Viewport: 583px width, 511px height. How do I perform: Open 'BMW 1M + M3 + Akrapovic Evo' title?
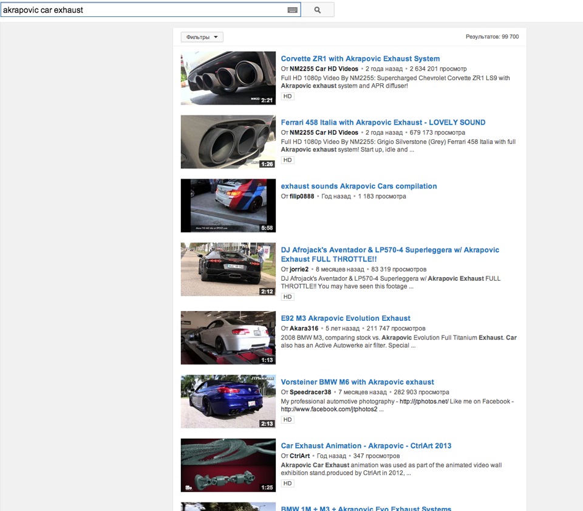(x=366, y=508)
